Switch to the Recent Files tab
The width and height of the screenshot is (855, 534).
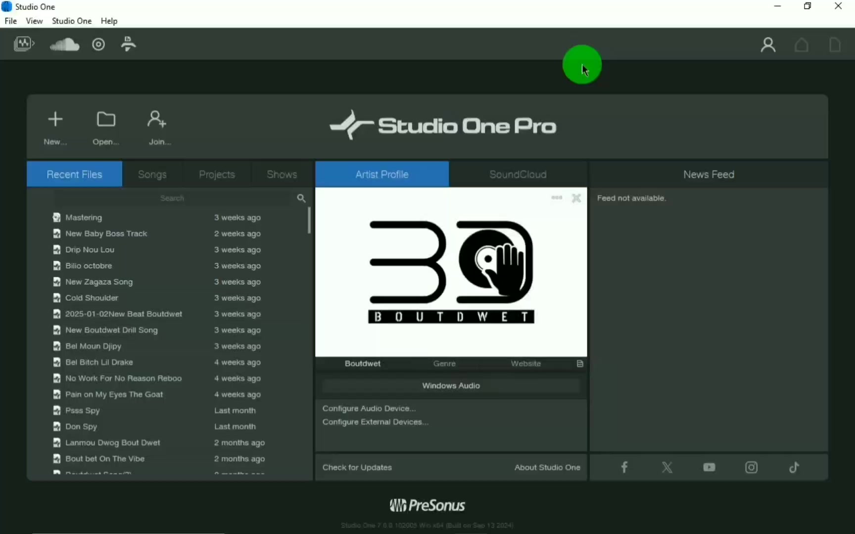[x=74, y=174]
